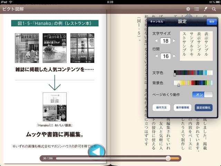Tap the highlighter marker icon
Screen dimensions: 221x166
tap(206, 9)
